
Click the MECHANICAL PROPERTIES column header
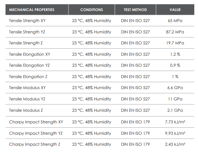[x=32, y=10]
